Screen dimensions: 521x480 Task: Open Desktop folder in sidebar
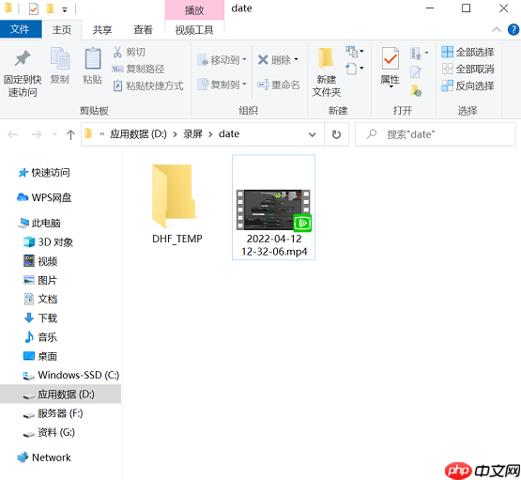[x=40, y=356]
